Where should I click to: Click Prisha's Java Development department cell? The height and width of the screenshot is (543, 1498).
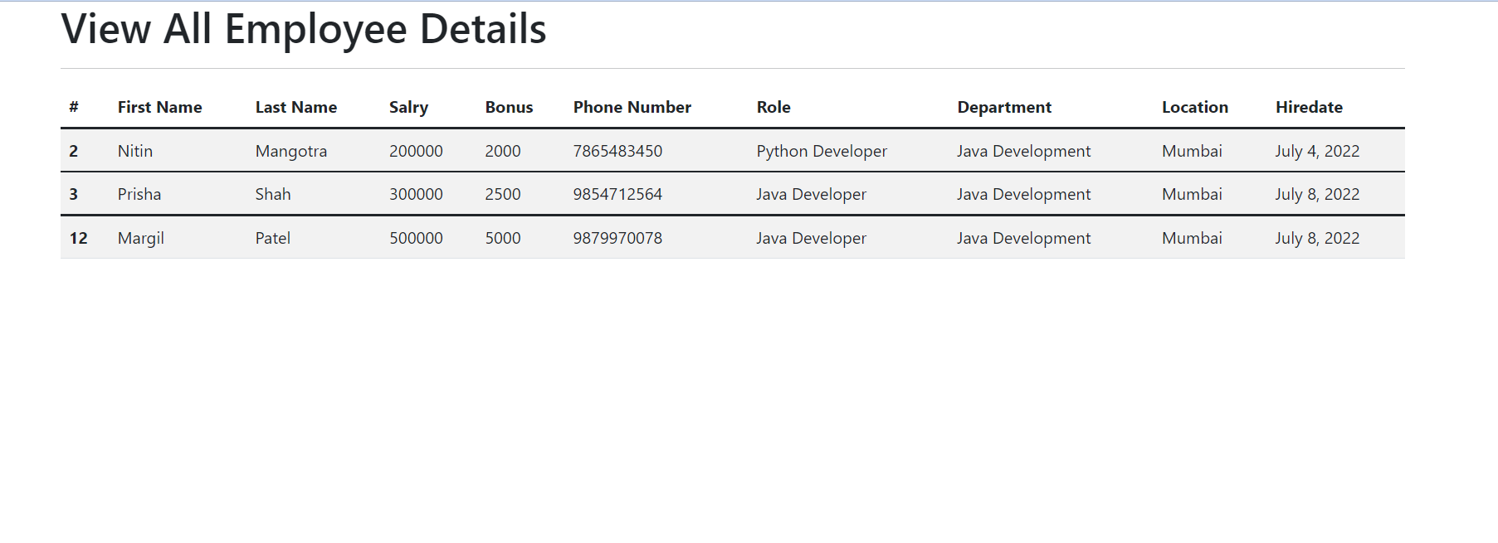[x=1024, y=195]
